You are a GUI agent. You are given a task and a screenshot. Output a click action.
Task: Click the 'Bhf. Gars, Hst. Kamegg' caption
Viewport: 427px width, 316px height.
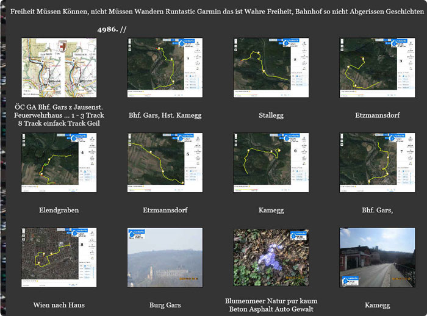(165, 115)
